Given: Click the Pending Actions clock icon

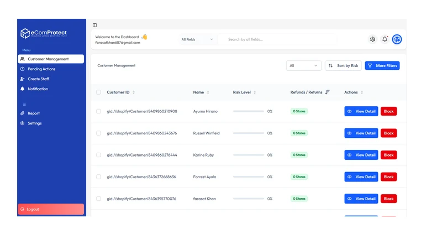Looking at the screenshot, I should click(x=22, y=69).
